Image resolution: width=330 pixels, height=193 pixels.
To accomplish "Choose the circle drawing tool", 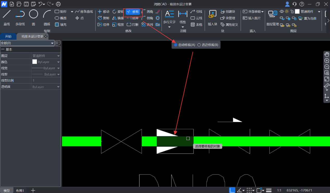I will (33, 17).
